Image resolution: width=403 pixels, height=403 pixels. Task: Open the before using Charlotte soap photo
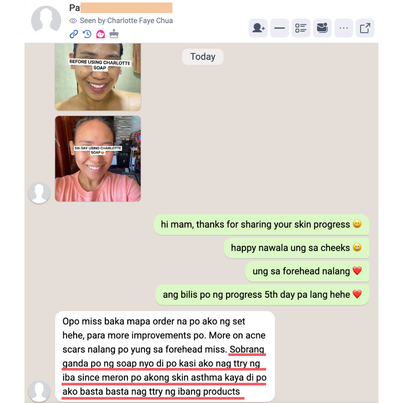pyautogui.click(x=98, y=76)
